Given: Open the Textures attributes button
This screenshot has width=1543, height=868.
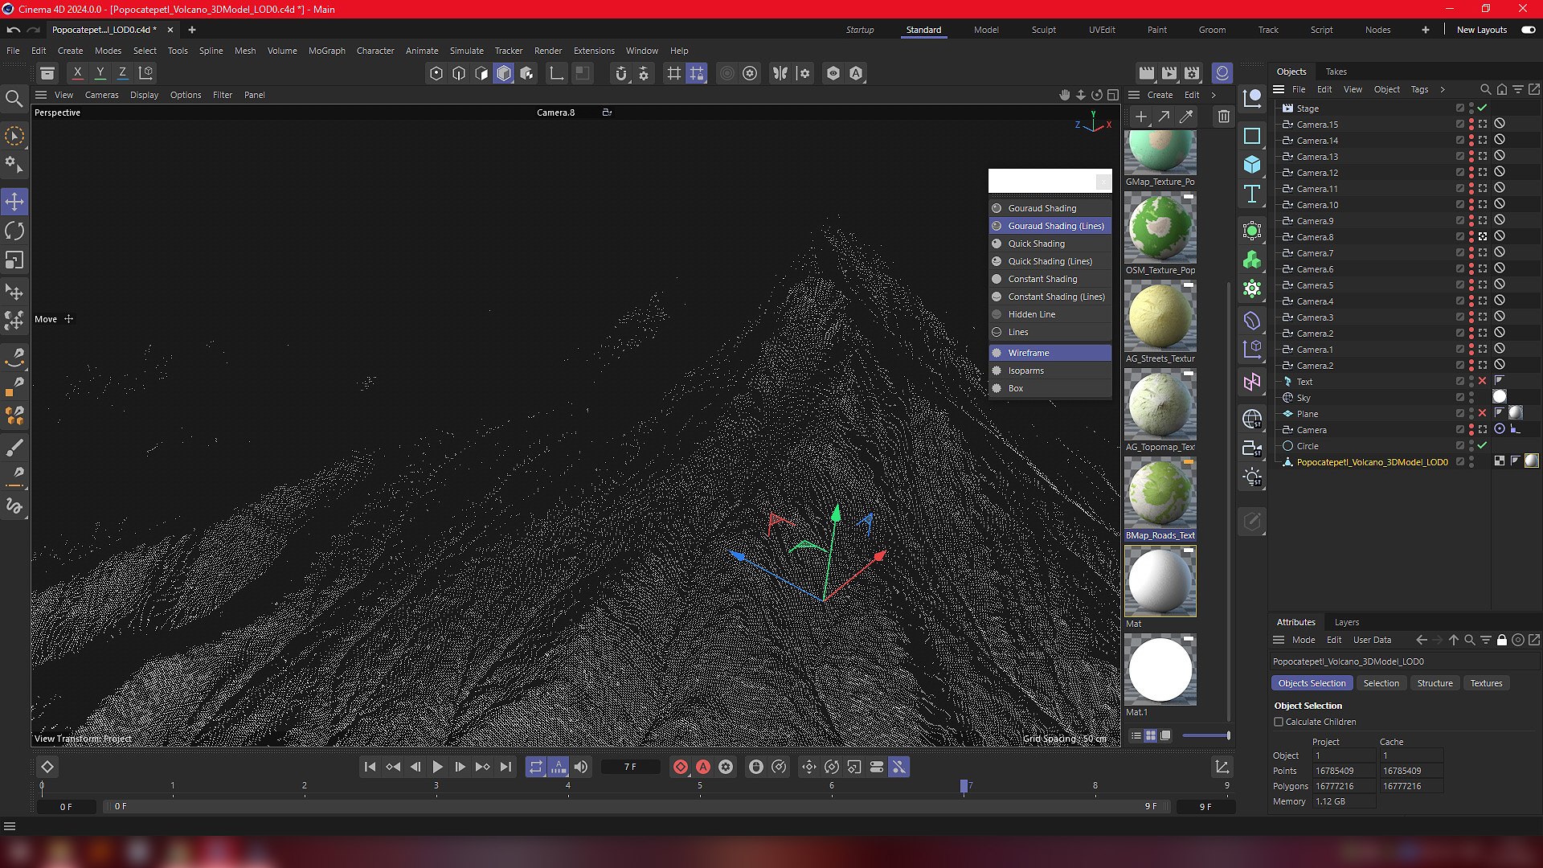Looking at the screenshot, I should pos(1486,683).
